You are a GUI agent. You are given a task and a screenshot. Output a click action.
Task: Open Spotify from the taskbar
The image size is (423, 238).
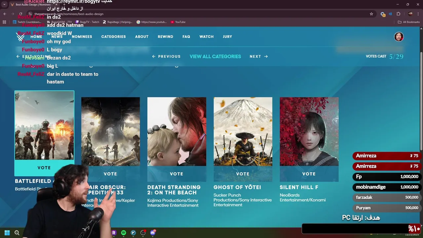tap(124, 233)
